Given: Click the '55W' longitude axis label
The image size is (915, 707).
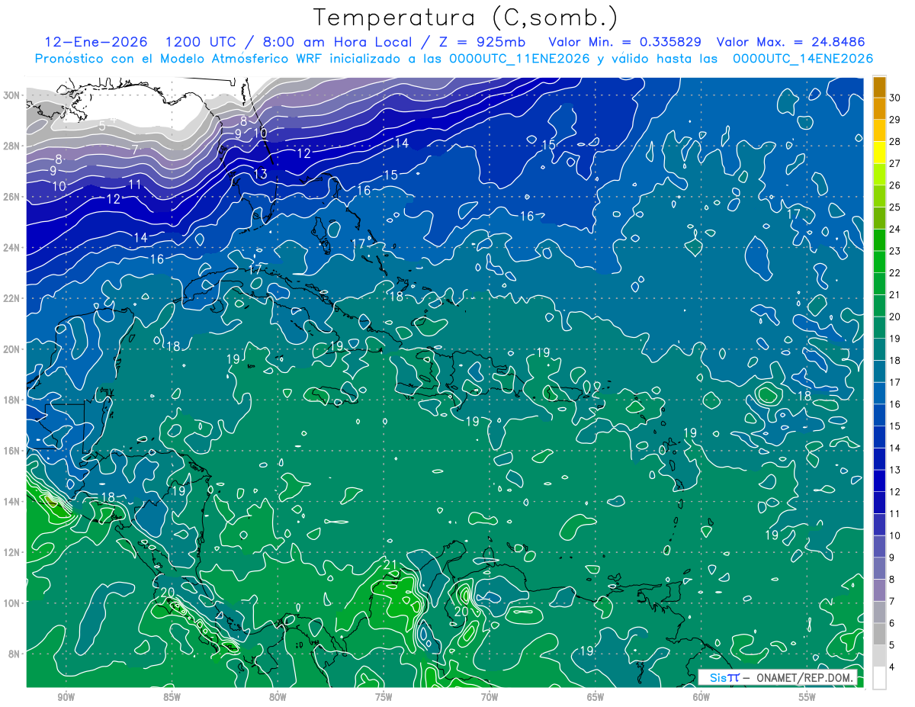Looking at the screenshot, I should tap(807, 698).
